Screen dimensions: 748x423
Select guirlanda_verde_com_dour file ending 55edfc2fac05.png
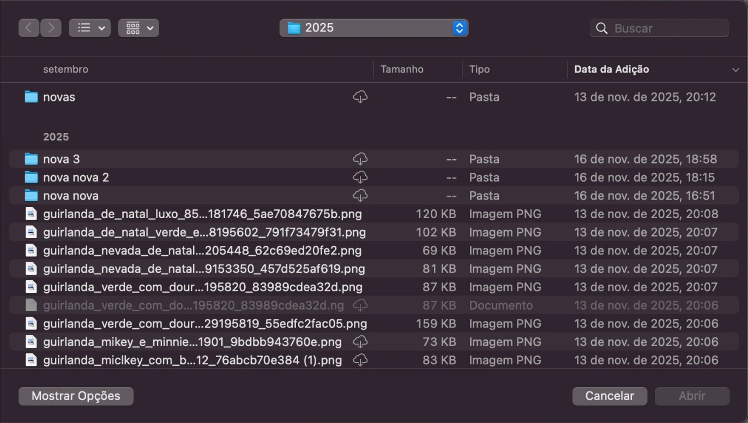pos(205,324)
